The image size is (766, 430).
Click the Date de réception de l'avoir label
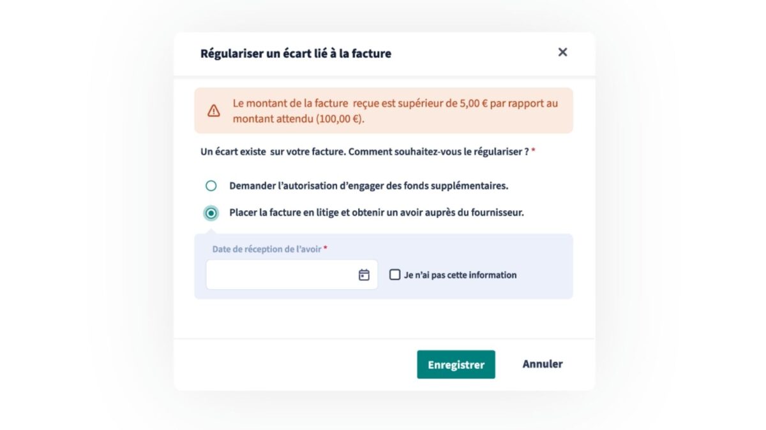click(x=267, y=249)
